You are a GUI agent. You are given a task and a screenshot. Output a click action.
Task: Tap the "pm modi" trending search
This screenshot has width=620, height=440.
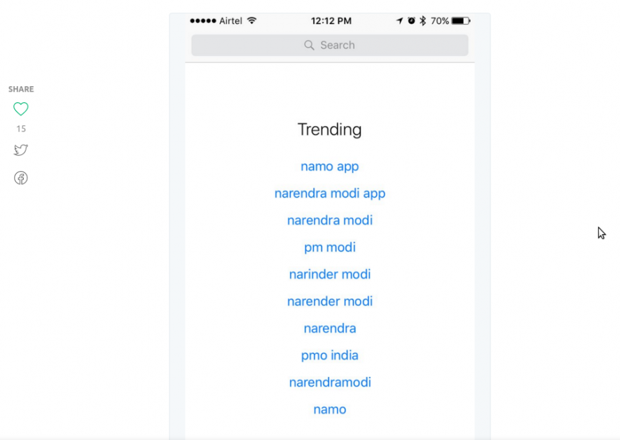point(329,247)
